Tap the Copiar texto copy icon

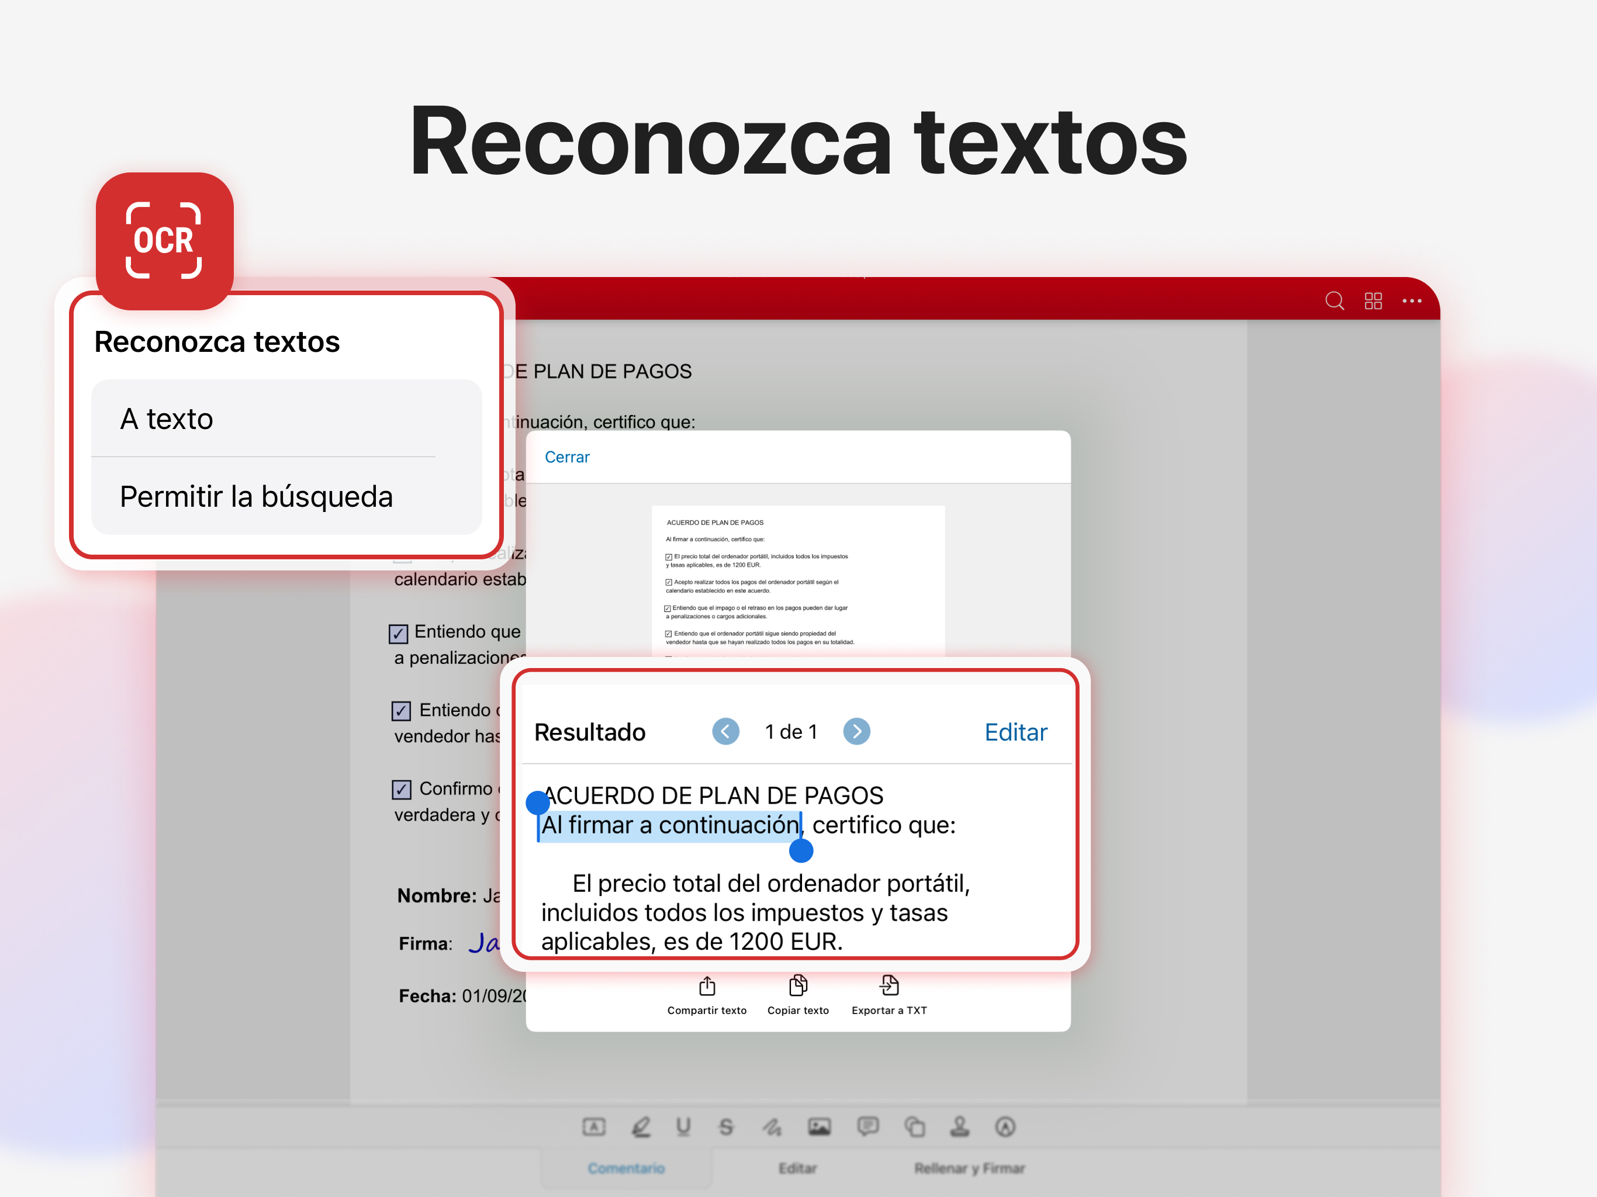[798, 986]
